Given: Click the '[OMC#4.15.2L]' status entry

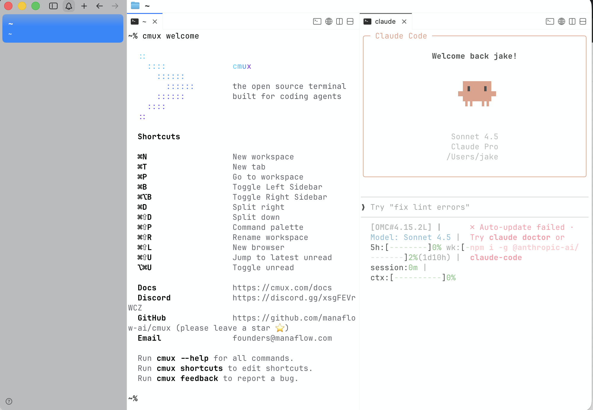Looking at the screenshot, I should coord(401,227).
